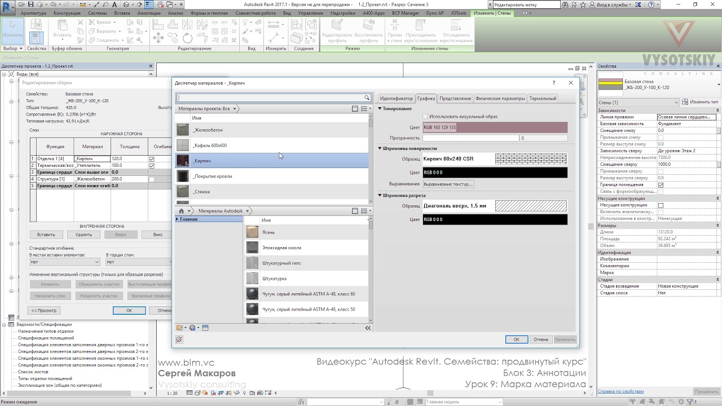Click Редактировать профиль icon in ribbon
722x406 pixels.
tap(337, 30)
